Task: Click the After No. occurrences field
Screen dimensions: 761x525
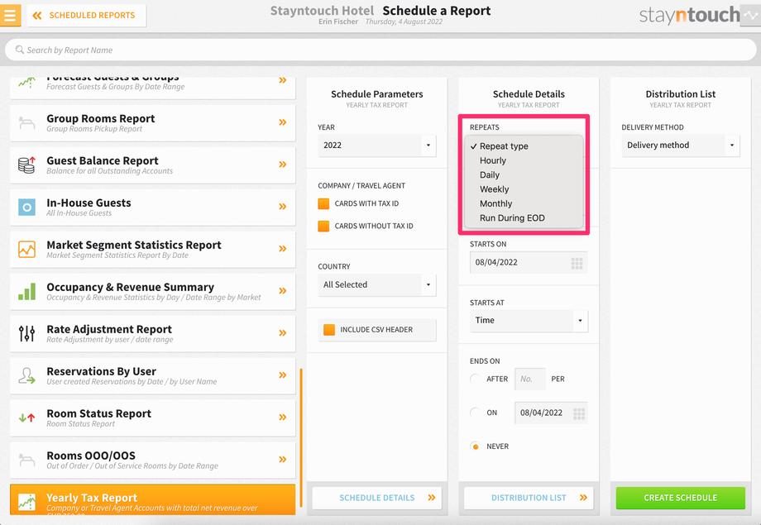Action: tap(529, 379)
